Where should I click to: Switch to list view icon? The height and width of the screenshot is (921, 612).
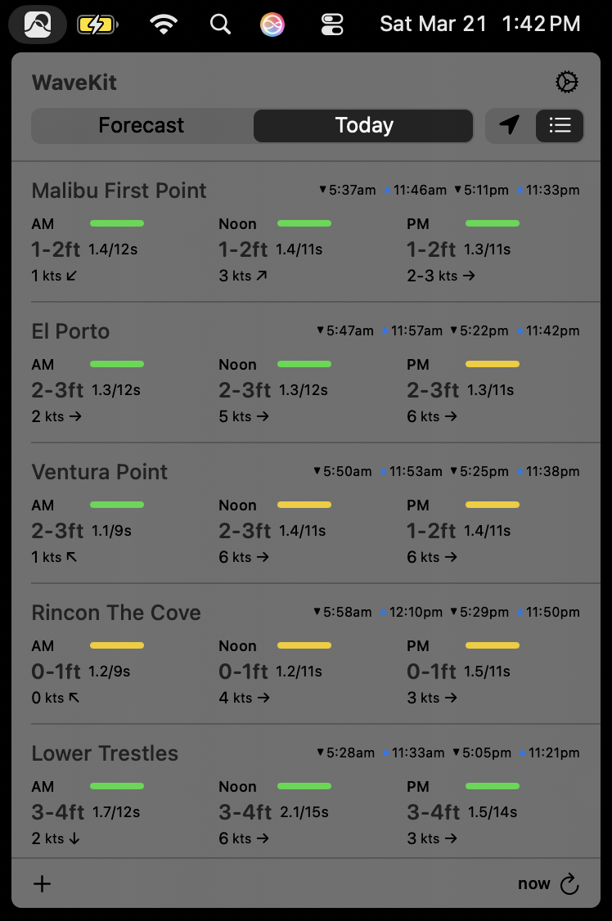pos(560,125)
